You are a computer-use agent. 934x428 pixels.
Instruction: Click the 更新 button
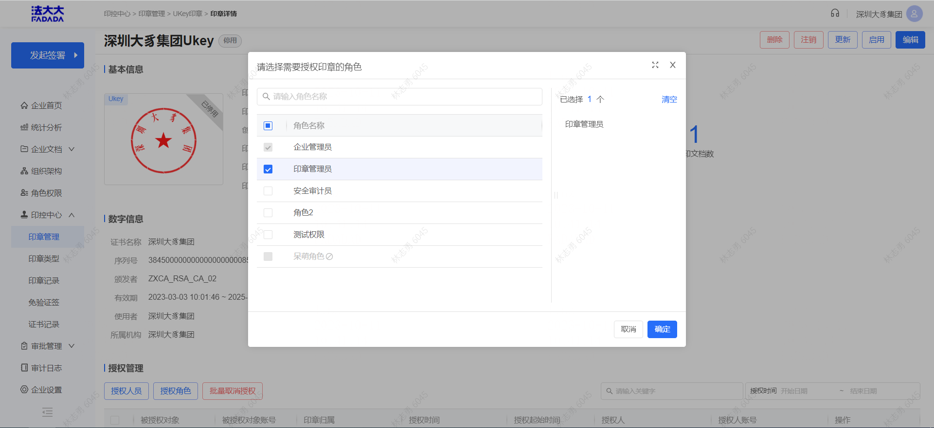tap(843, 40)
